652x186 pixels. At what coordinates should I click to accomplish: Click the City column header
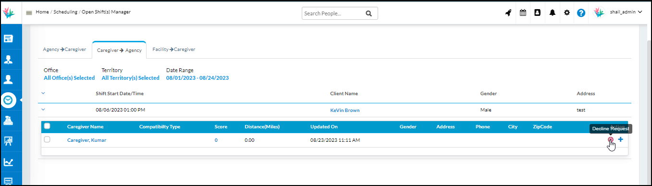coord(513,127)
